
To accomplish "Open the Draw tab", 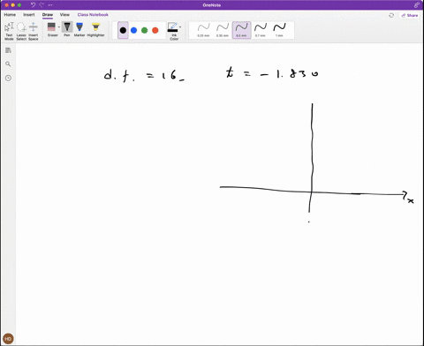I will click(x=48, y=15).
